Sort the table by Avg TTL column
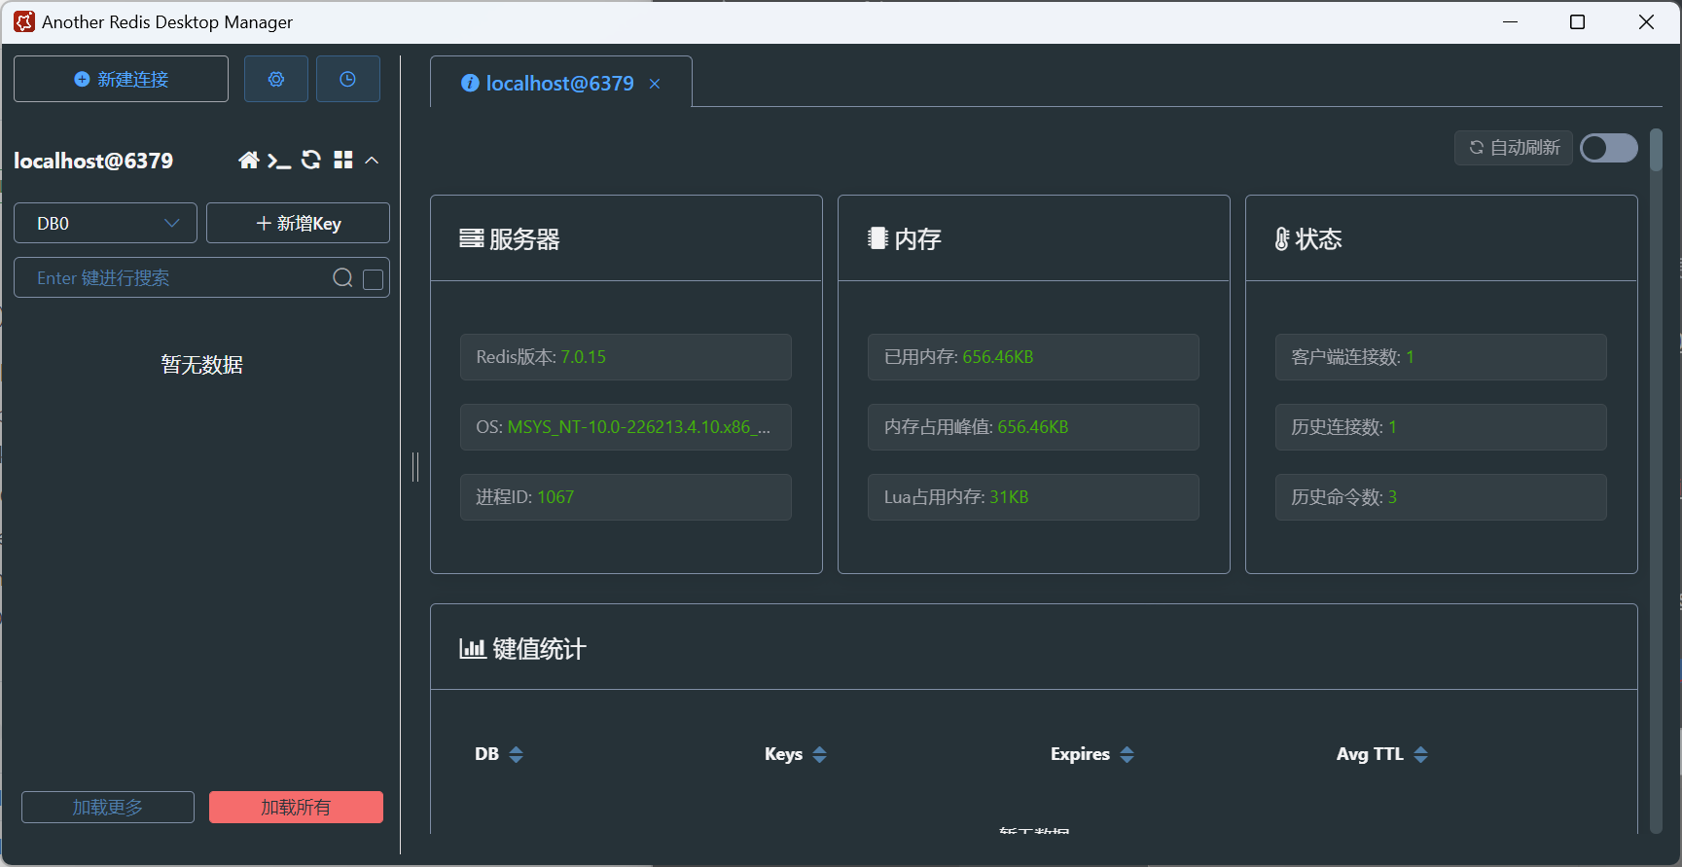 tap(1421, 754)
